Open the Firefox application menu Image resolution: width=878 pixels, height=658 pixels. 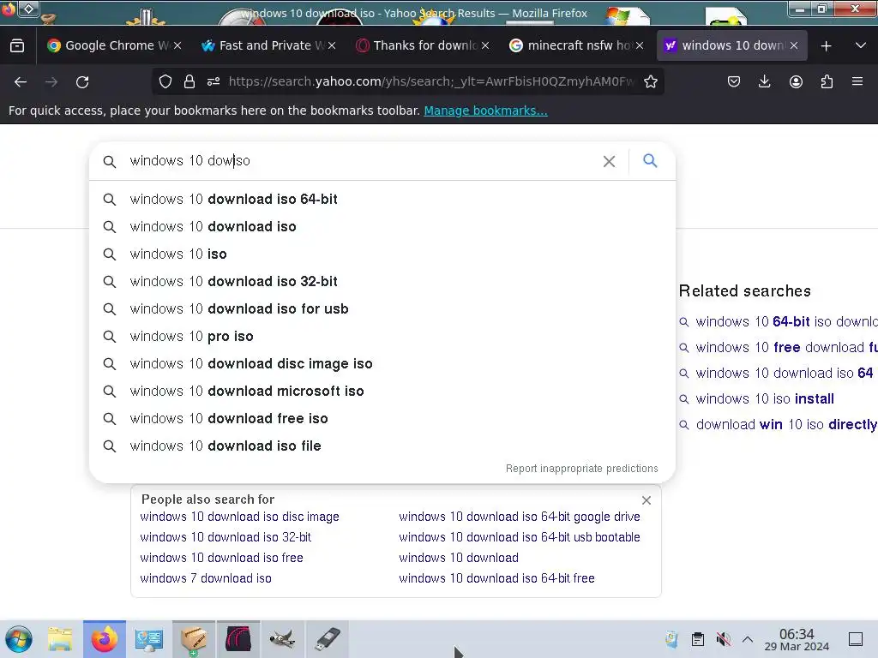857,81
